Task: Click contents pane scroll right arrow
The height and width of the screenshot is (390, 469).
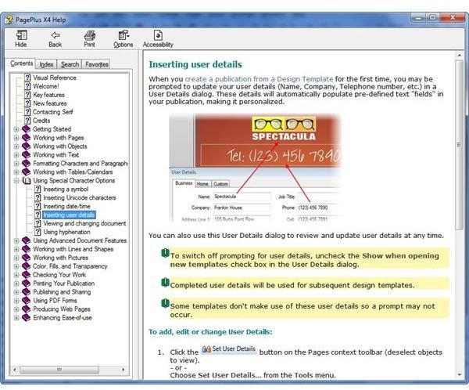Action: coord(123,370)
